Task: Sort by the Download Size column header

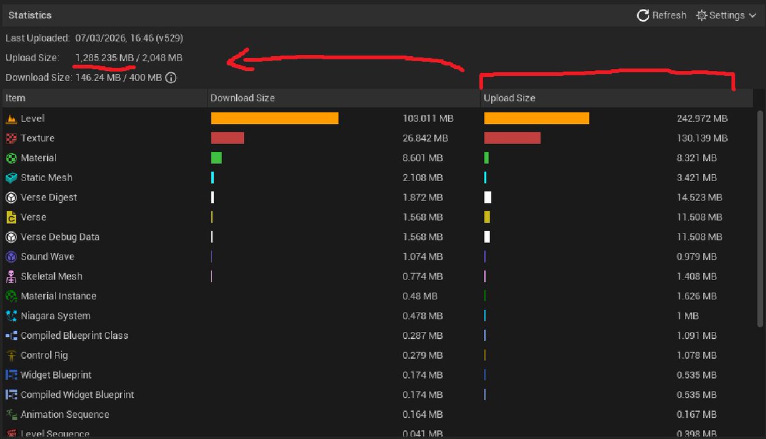Action: pos(344,98)
